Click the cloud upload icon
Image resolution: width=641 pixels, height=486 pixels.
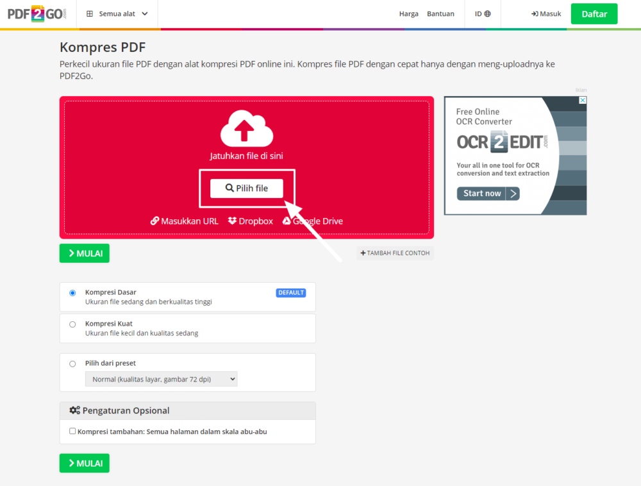coord(247,129)
